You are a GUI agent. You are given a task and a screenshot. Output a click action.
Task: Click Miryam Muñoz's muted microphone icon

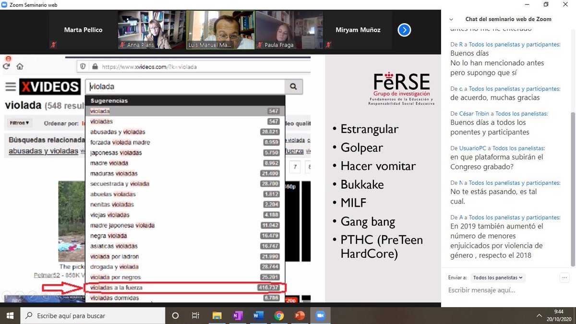click(328, 45)
